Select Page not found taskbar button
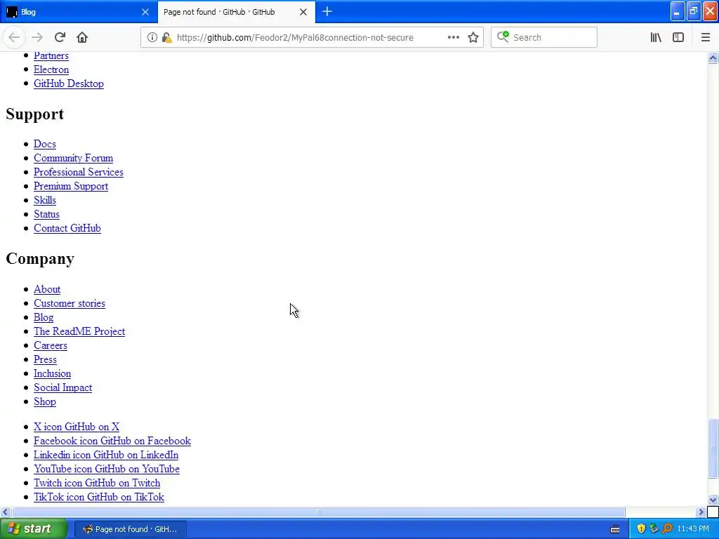The width and height of the screenshot is (719, 539). click(130, 529)
